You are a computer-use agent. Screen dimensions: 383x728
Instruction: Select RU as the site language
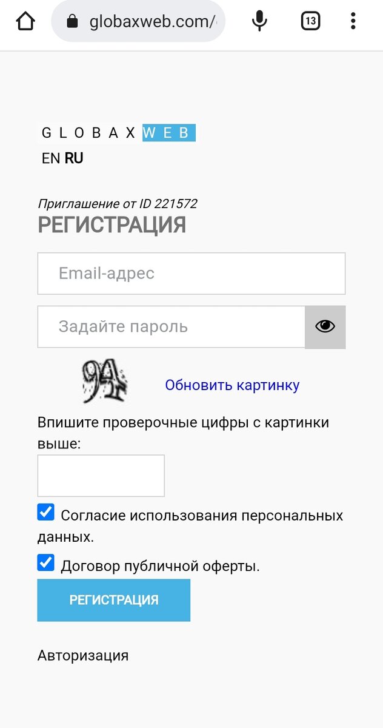[73, 158]
